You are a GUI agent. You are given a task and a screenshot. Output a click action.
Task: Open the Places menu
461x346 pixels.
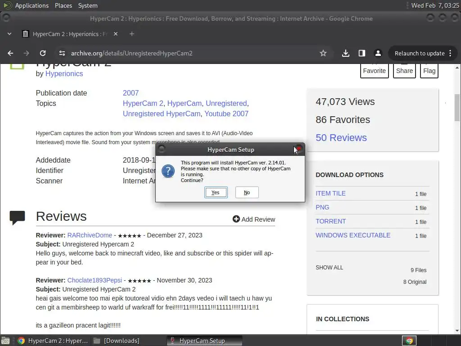pos(63,5)
